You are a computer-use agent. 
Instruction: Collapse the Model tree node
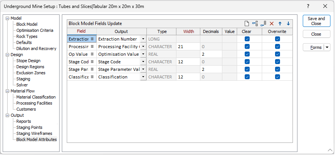pyautogui.click(x=8, y=18)
